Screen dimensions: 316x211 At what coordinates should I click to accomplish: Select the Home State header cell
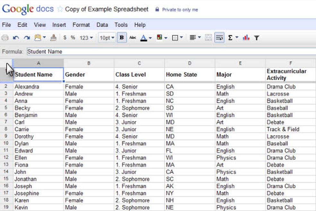[190, 75]
